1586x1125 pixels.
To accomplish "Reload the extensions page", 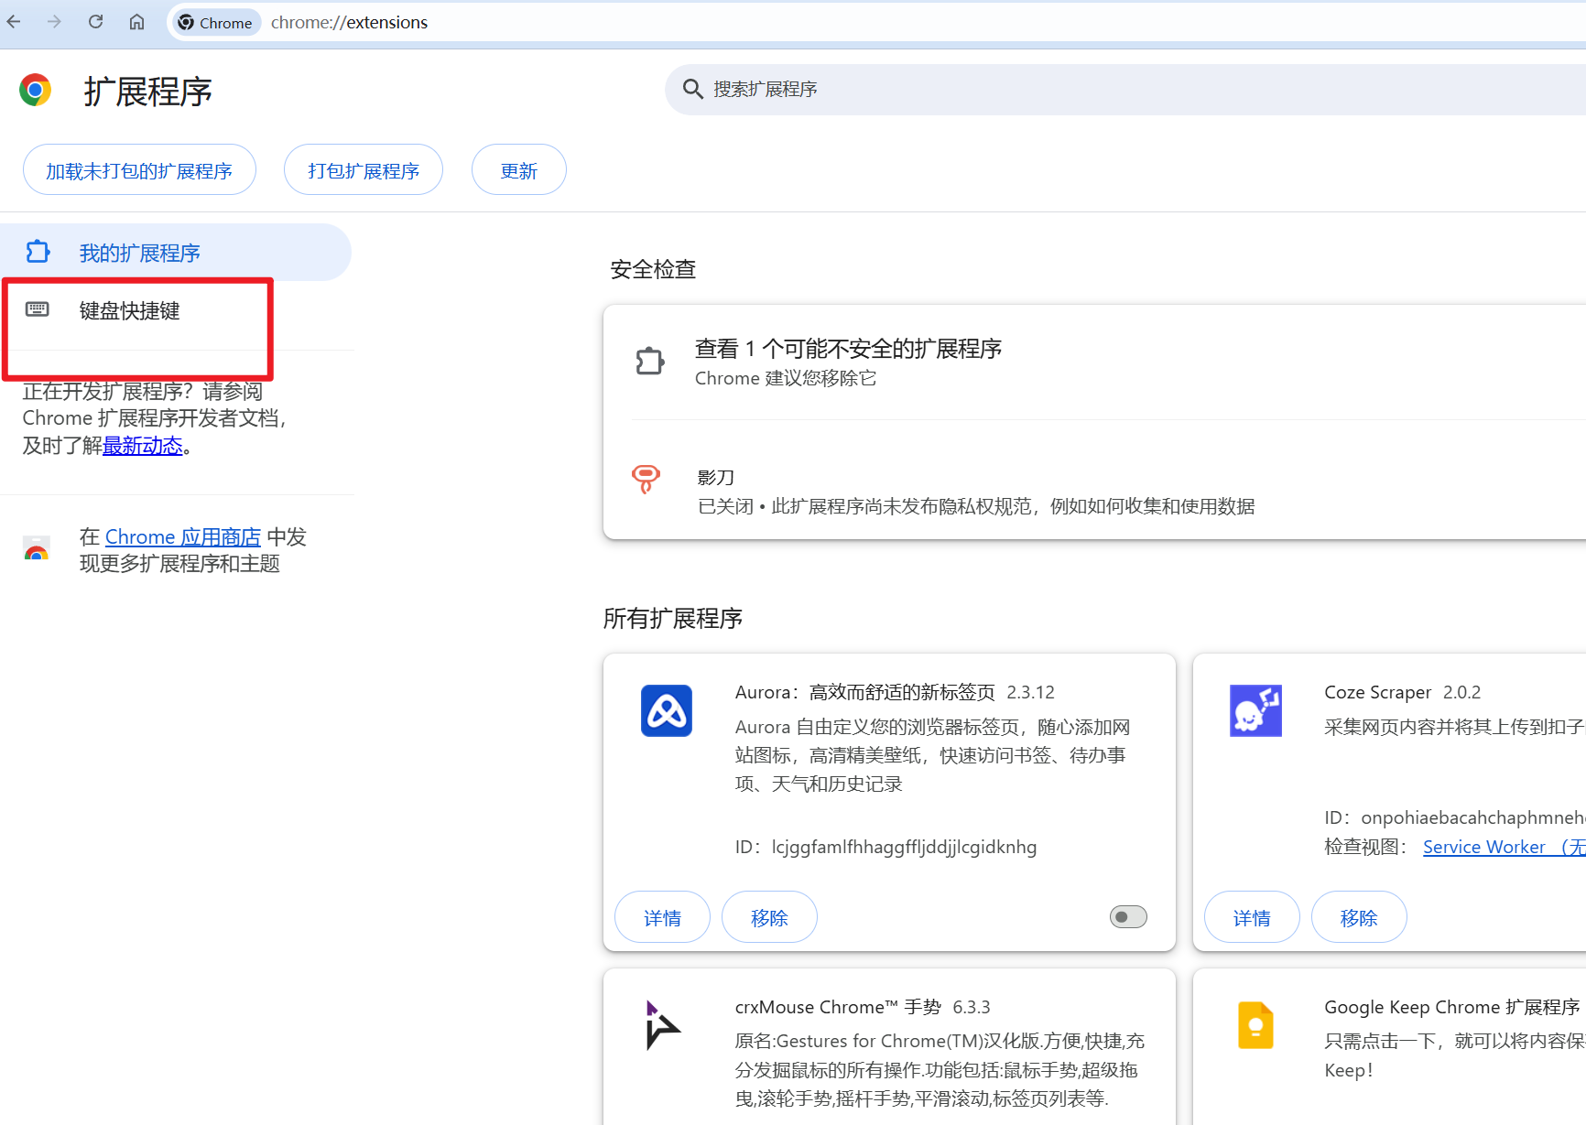I will (95, 22).
